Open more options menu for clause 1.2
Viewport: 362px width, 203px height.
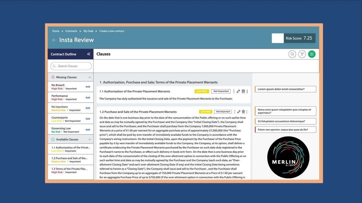pos(247,112)
